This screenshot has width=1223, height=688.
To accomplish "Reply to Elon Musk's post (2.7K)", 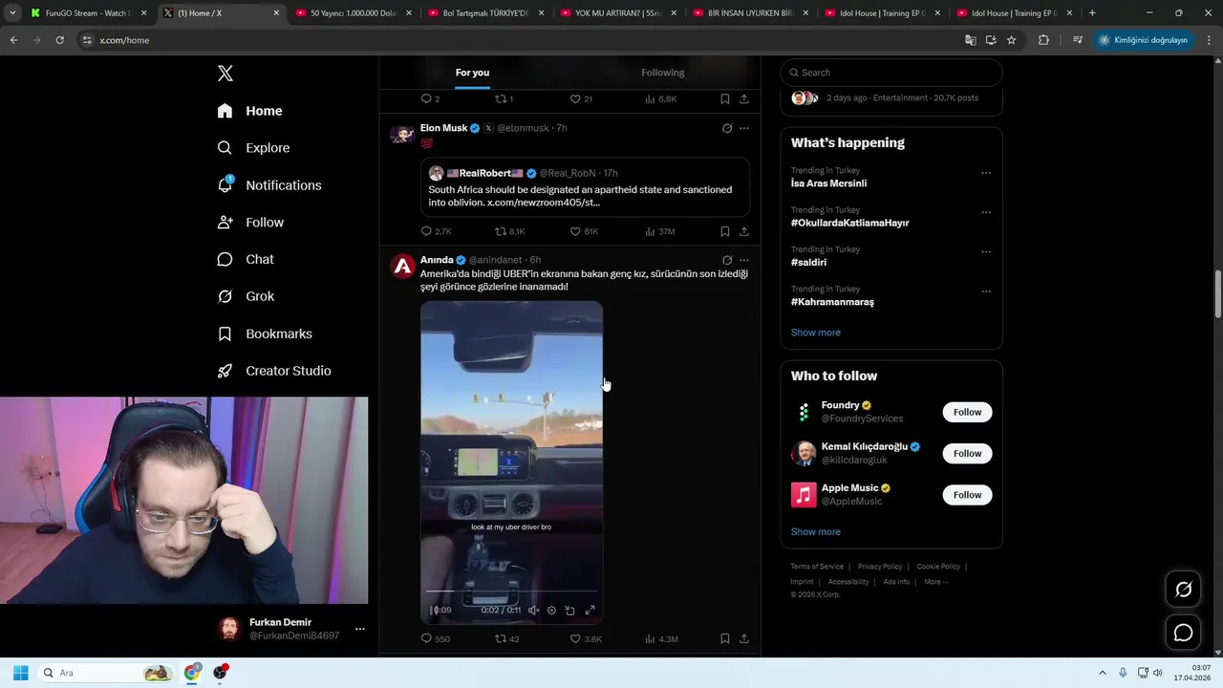I will (x=436, y=231).
